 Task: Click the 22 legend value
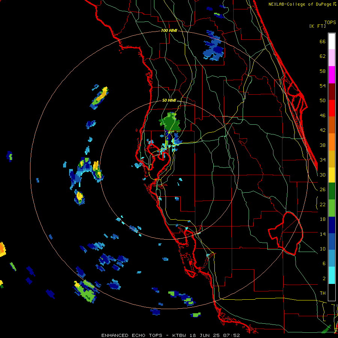pos(323,205)
